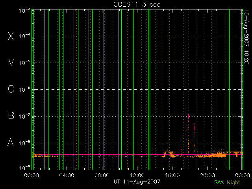Click the green SAA line near 22:30

tap(229, 89)
